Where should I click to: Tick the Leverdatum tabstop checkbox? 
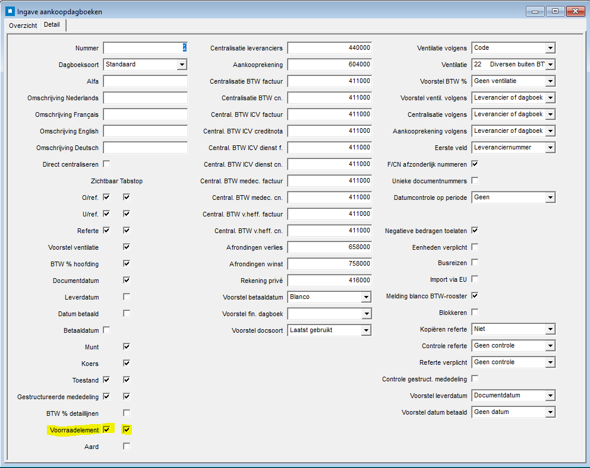click(x=127, y=297)
